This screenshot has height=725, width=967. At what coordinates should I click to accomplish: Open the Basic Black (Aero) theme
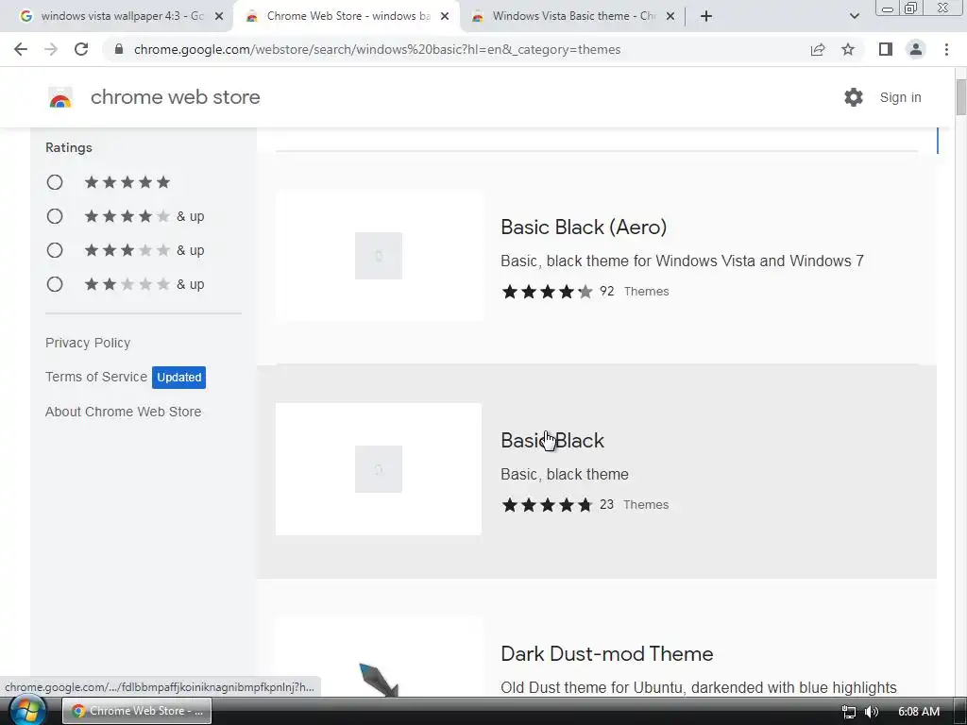click(584, 227)
